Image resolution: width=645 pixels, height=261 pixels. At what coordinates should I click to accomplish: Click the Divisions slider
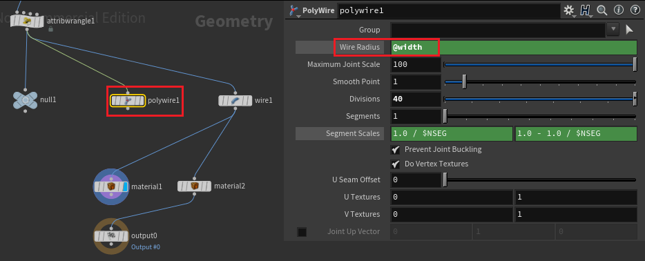(x=540, y=99)
